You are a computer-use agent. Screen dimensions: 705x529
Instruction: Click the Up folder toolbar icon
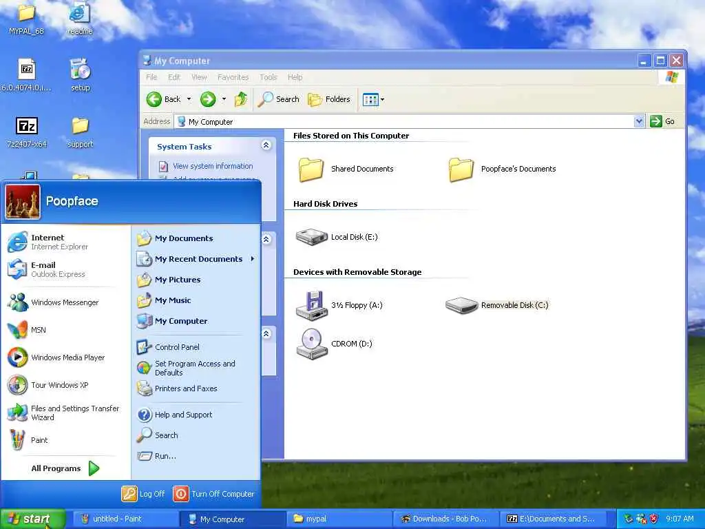click(x=241, y=99)
